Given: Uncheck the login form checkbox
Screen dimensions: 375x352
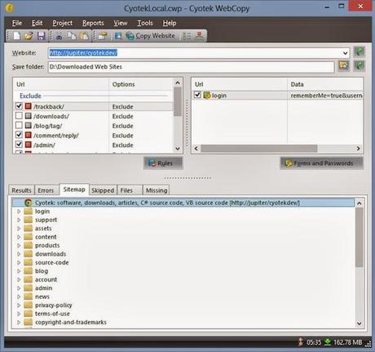Looking at the screenshot, I should (x=197, y=95).
